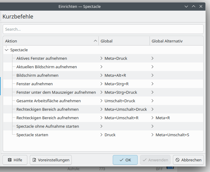This screenshot has width=210, height=172.
Task: Select Spectacle ohne Aufnahme starten action
Action: coord(48,126)
